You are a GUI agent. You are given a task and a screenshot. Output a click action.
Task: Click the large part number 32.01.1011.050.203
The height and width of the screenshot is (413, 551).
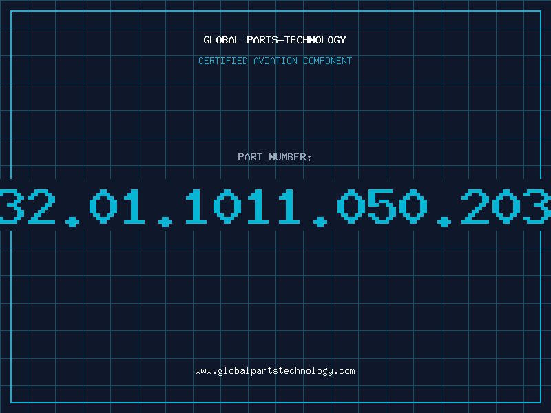point(275,207)
